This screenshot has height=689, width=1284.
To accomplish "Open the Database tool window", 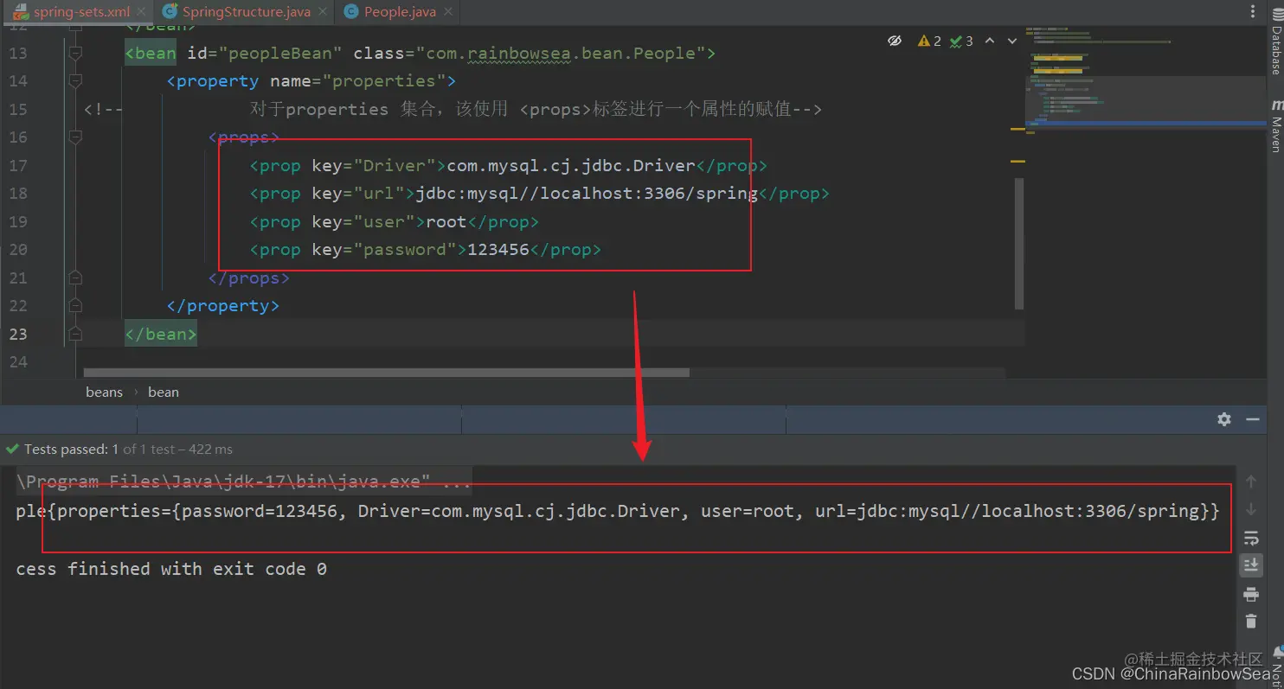I will pyautogui.click(x=1275, y=43).
